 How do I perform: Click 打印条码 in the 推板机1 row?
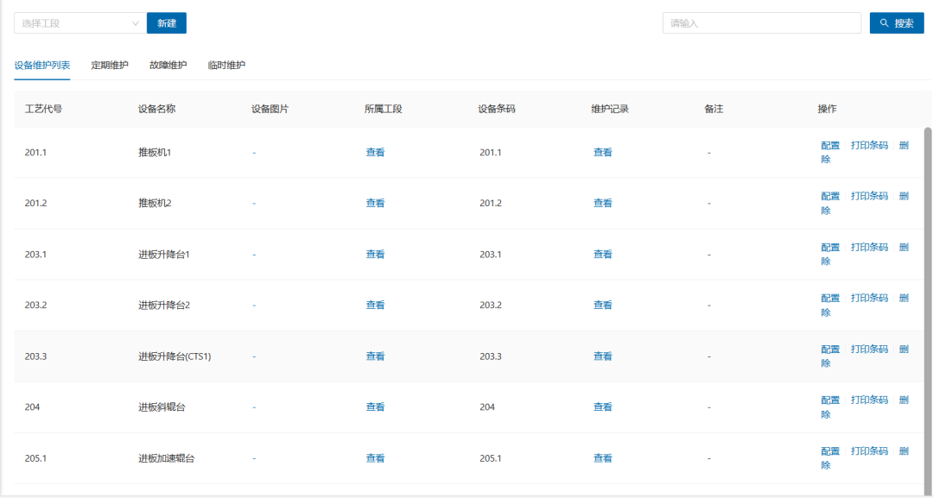point(869,146)
